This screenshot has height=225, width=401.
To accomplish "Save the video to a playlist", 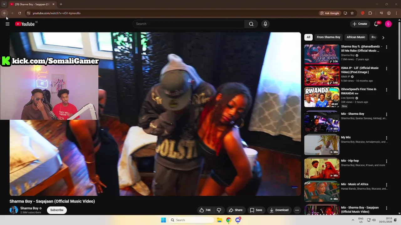I will (256, 210).
